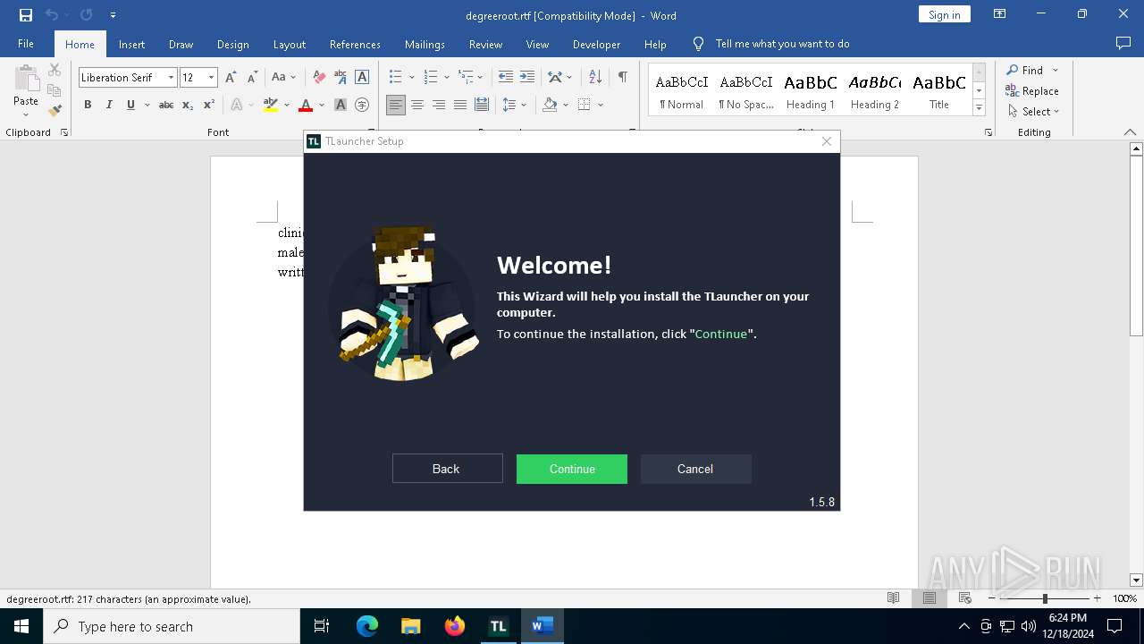Image resolution: width=1144 pixels, height=644 pixels.
Task: Switch to the References tab
Action: (355, 44)
